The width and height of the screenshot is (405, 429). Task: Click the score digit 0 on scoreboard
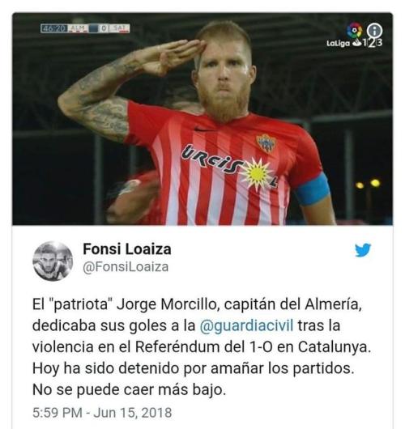104,28
